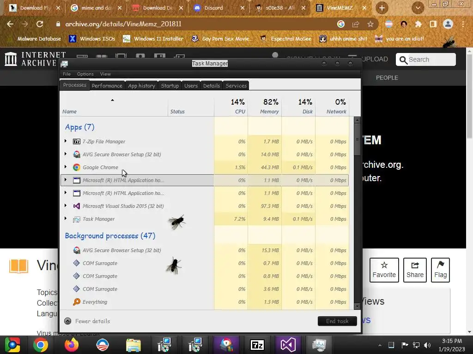Open Chrome's three-dot menu

tap(463, 24)
